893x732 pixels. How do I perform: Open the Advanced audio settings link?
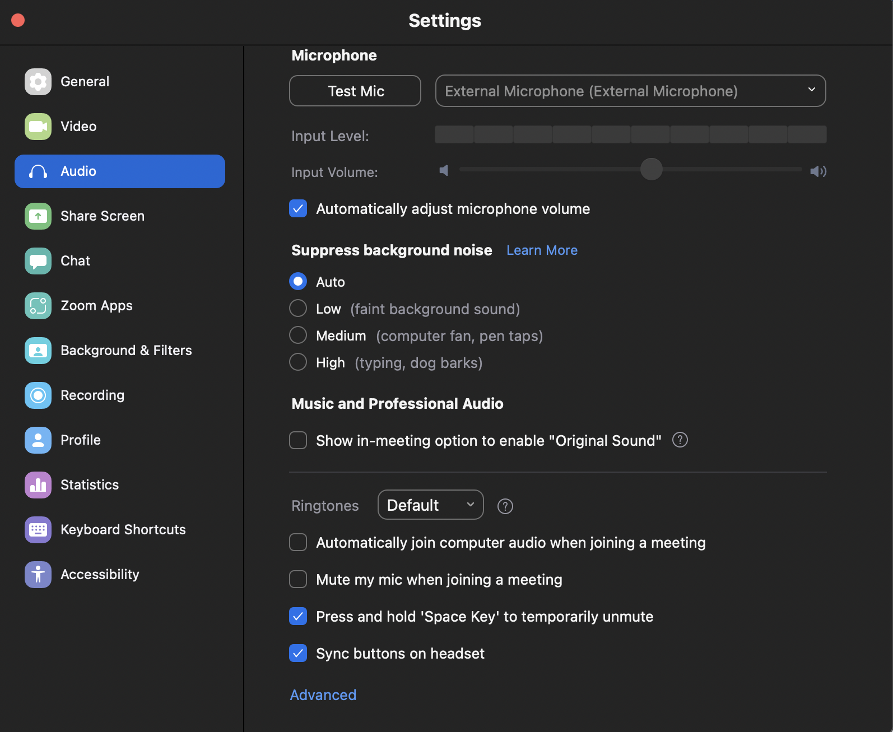(323, 695)
